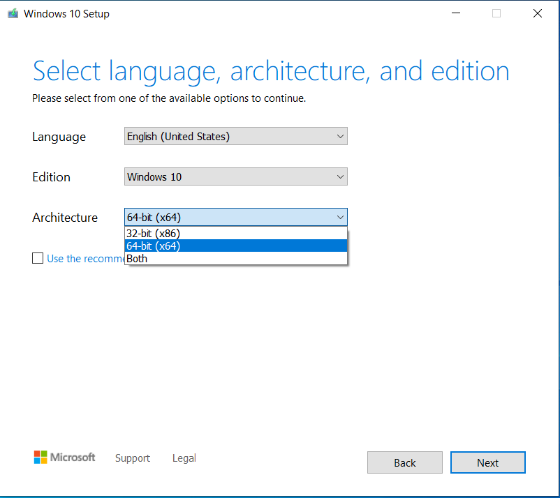Open the Language dropdown
This screenshot has height=498, width=560.
coord(236,136)
